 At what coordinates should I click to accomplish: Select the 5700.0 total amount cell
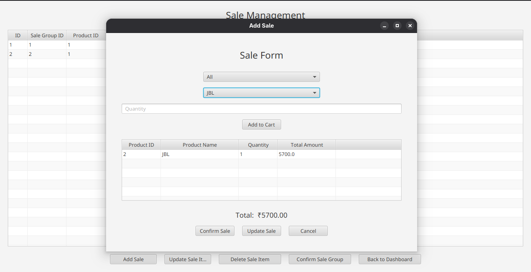(307, 154)
